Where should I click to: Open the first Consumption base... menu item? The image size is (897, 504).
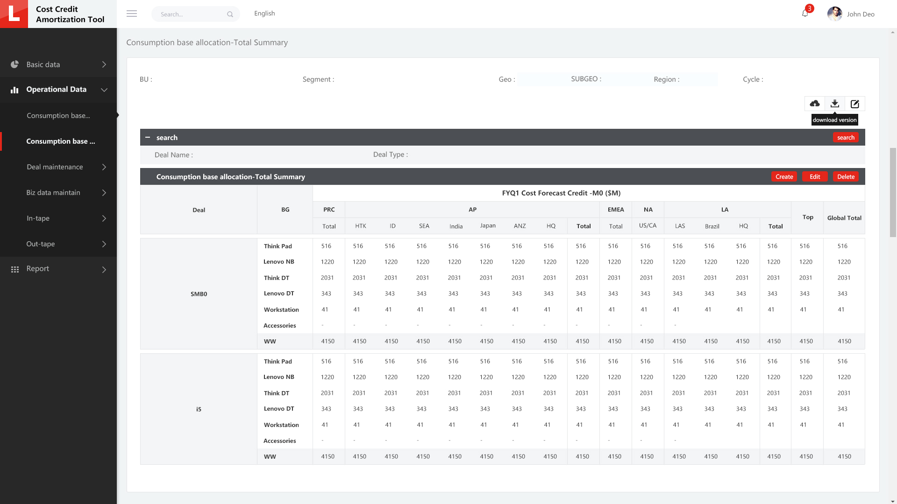pyautogui.click(x=58, y=116)
